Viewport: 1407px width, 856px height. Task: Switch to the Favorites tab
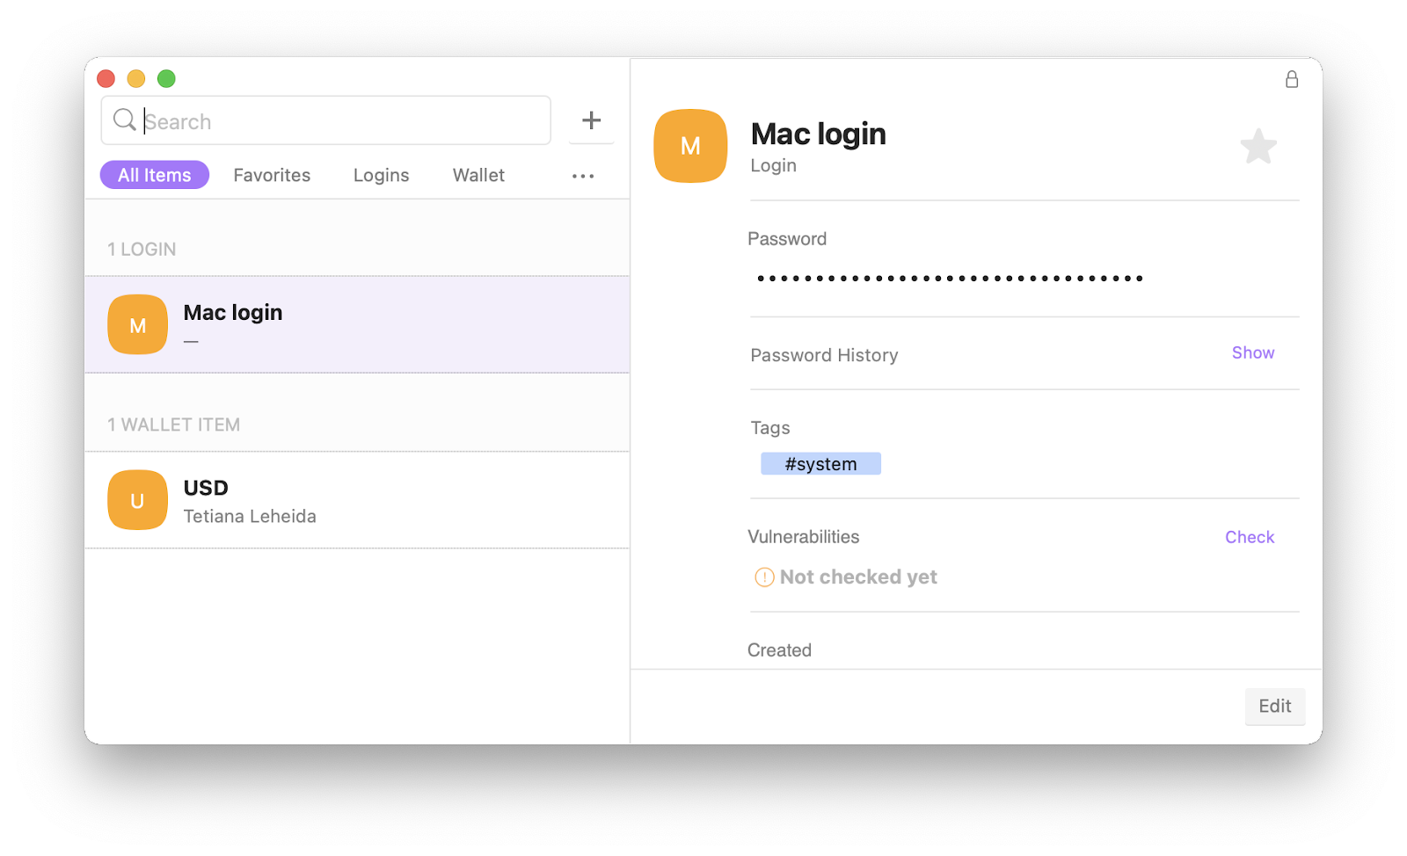(x=272, y=175)
